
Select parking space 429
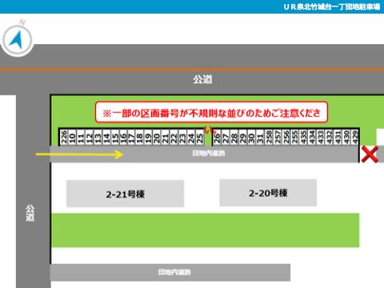(355, 137)
